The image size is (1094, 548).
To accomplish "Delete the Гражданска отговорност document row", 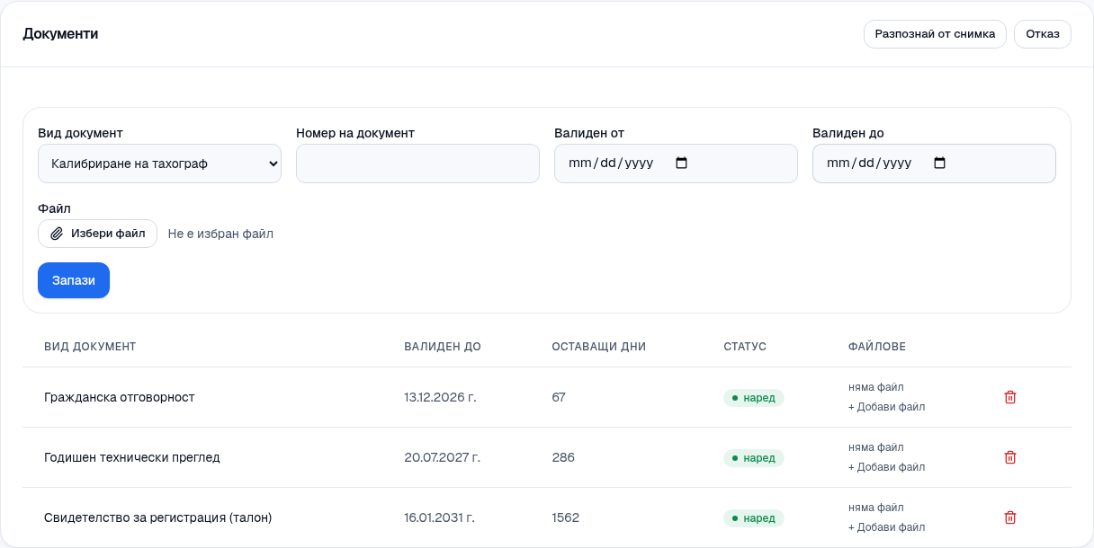I will tap(1009, 397).
